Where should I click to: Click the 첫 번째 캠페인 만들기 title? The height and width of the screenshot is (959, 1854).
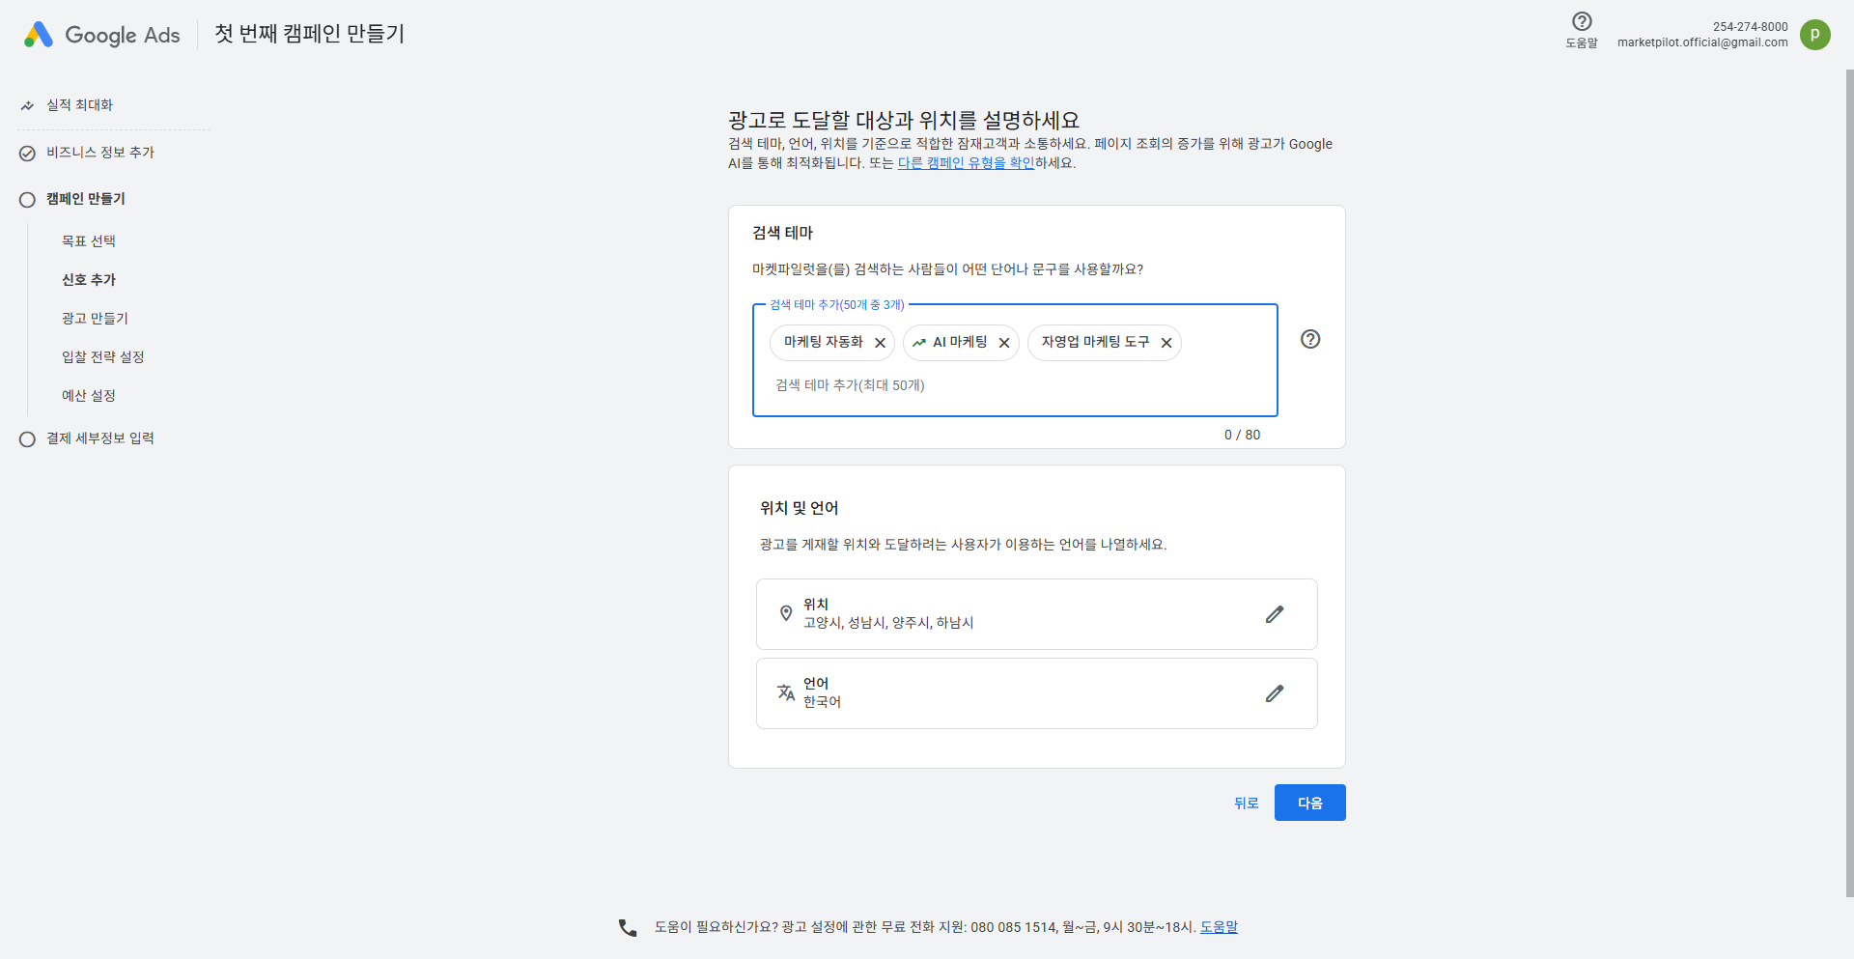tap(309, 34)
